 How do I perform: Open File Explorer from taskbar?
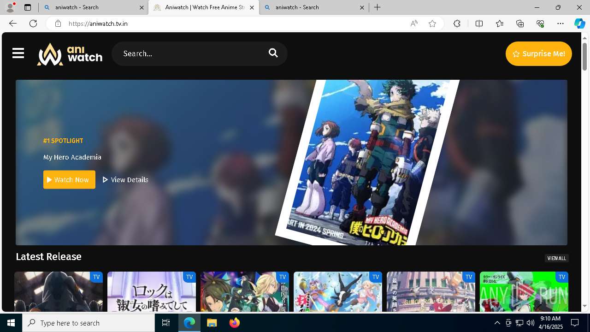point(212,323)
